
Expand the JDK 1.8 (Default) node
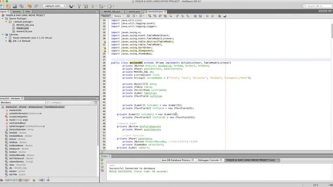point(6,41)
